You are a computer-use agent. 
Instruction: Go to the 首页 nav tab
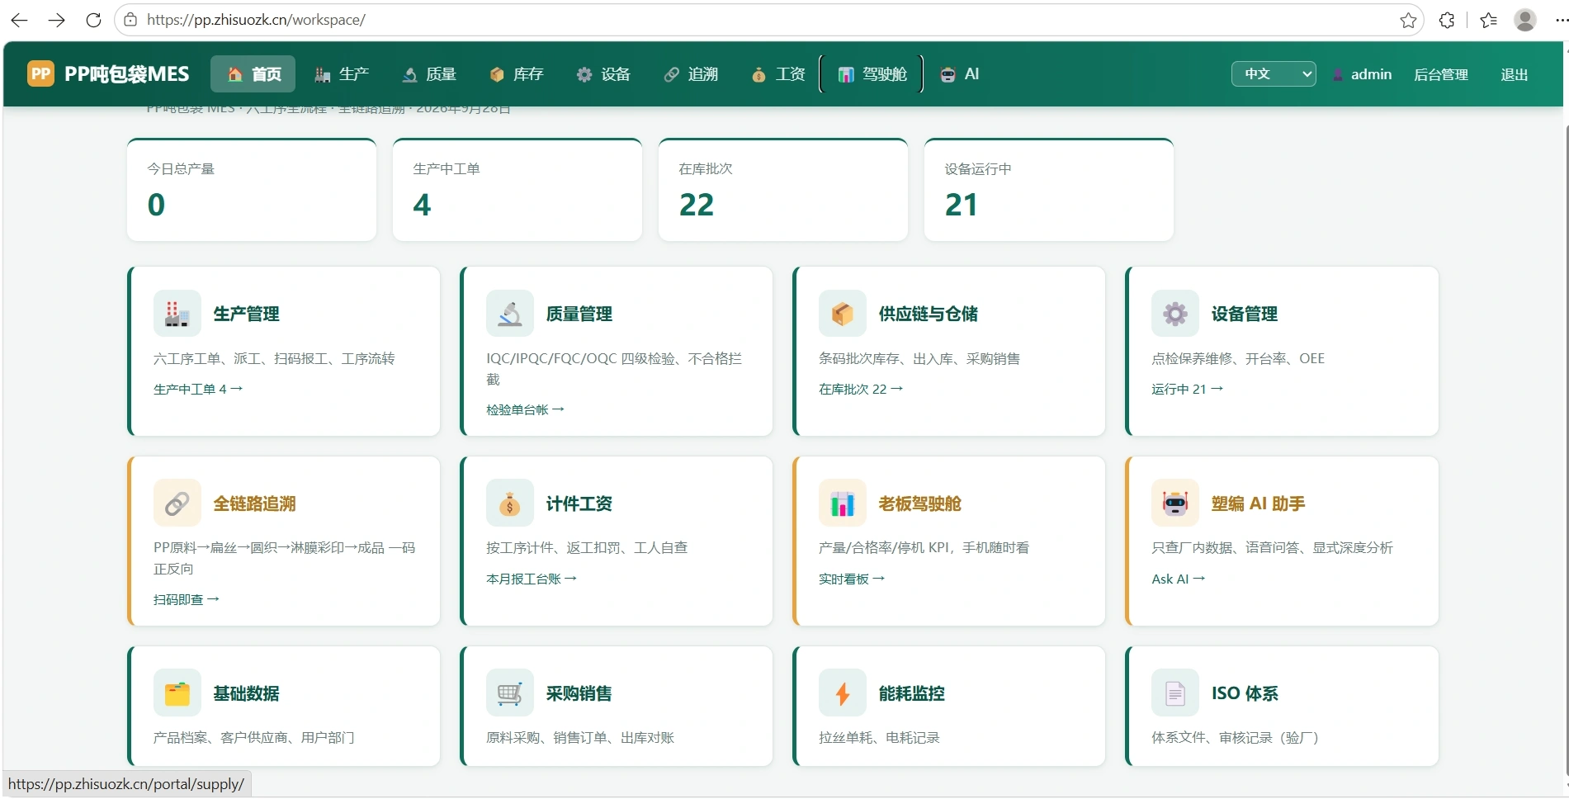[x=253, y=74]
